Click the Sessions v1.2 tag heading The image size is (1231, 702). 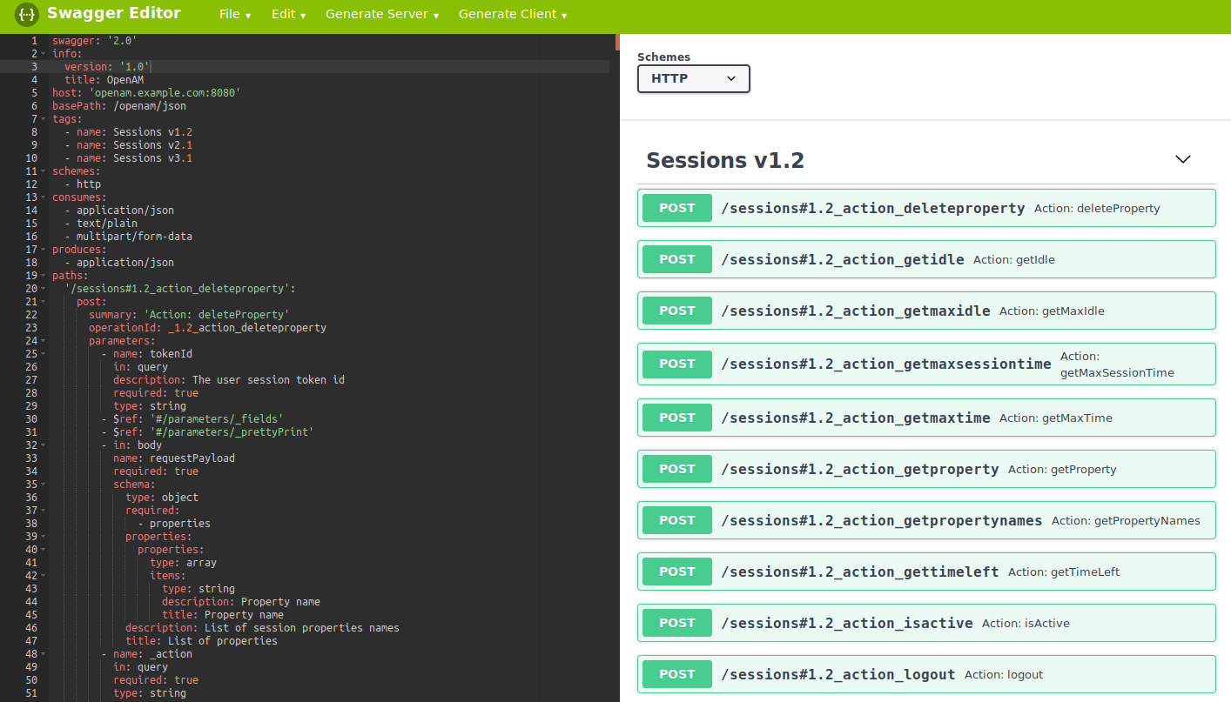(725, 161)
